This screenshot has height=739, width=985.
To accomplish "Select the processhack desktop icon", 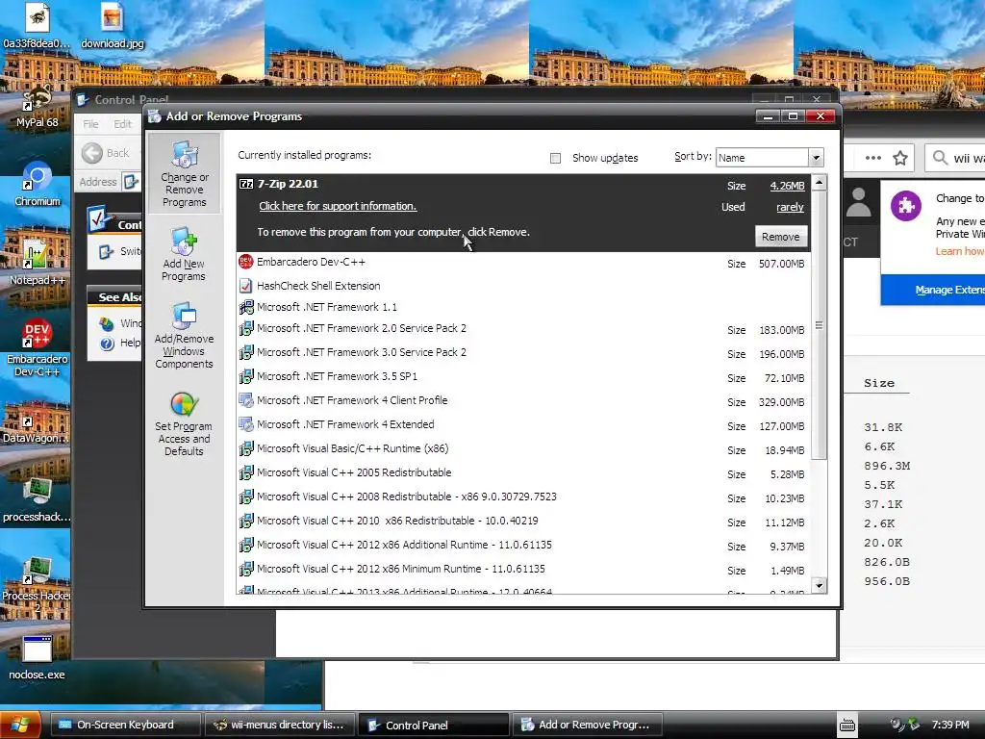I will (x=38, y=500).
